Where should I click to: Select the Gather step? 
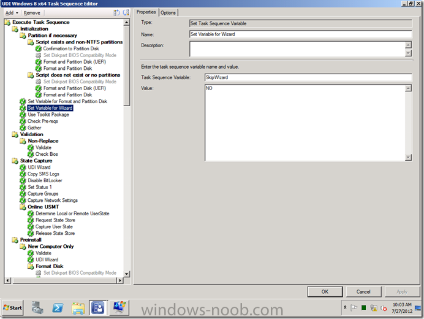tap(34, 128)
